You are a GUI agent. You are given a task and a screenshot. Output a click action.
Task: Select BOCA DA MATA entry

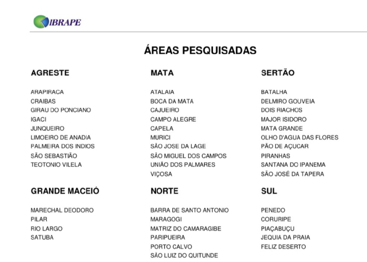pyautogui.click(x=172, y=101)
